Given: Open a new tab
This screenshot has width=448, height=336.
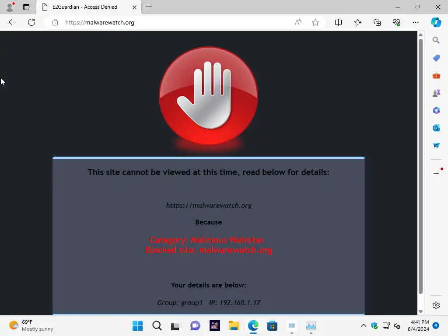Looking at the screenshot, I should coord(149,7).
